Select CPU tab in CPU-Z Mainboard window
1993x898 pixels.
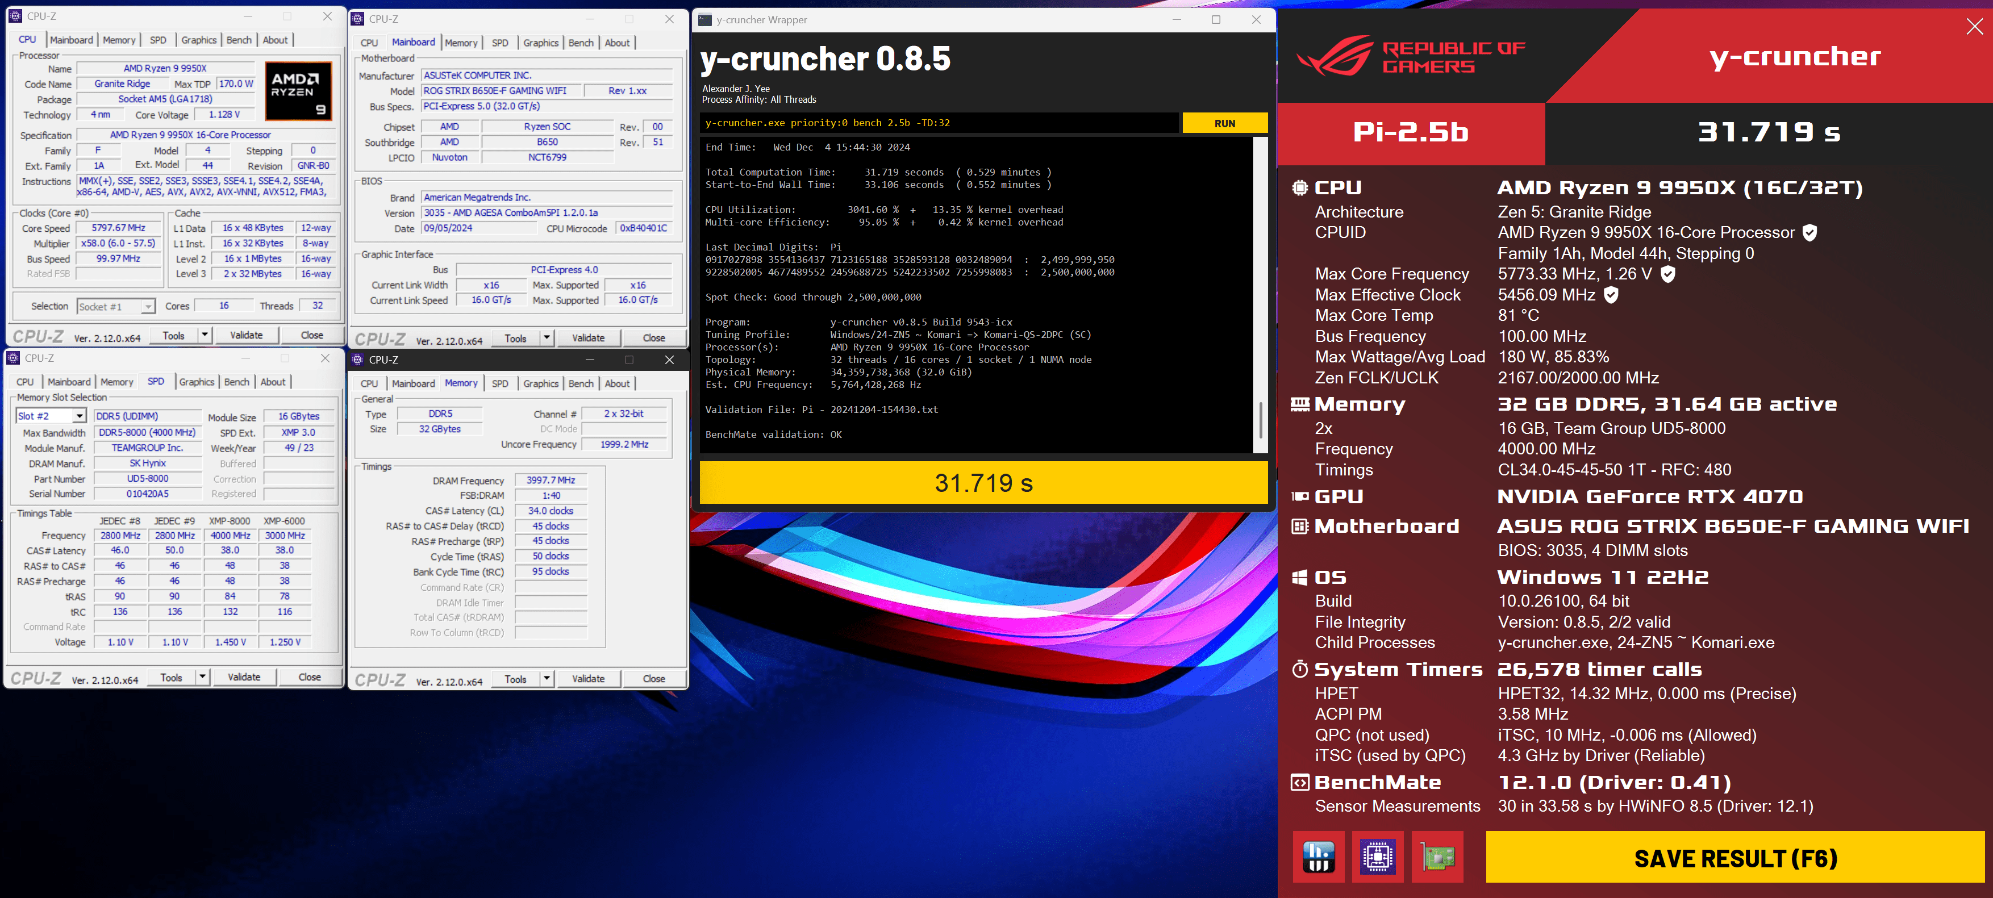pos(369,43)
